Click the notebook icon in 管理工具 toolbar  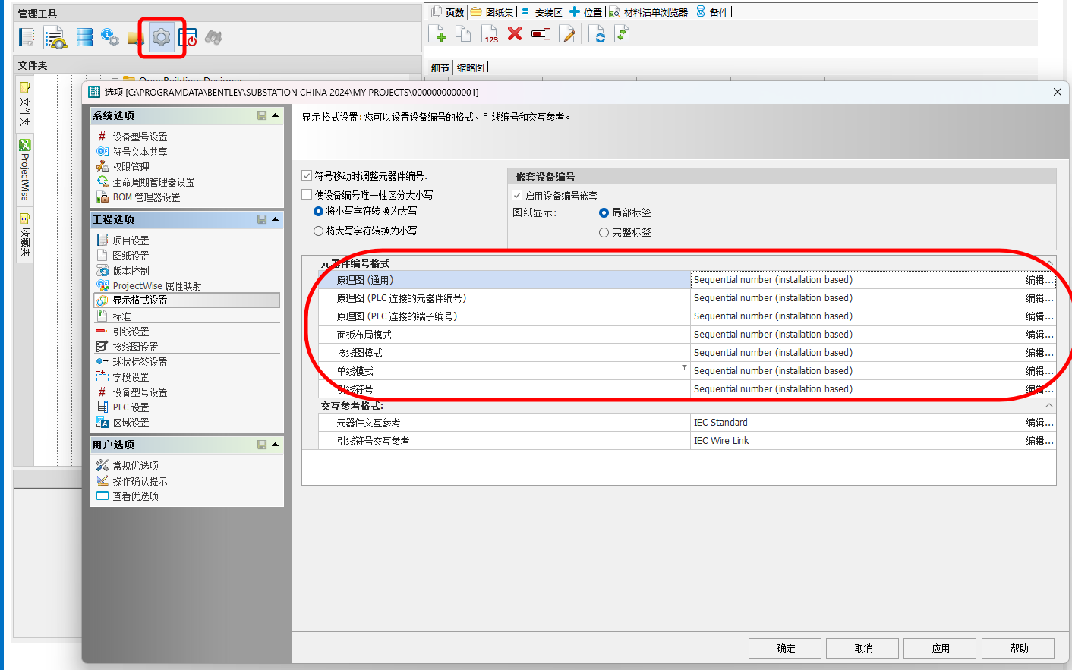(27, 37)
